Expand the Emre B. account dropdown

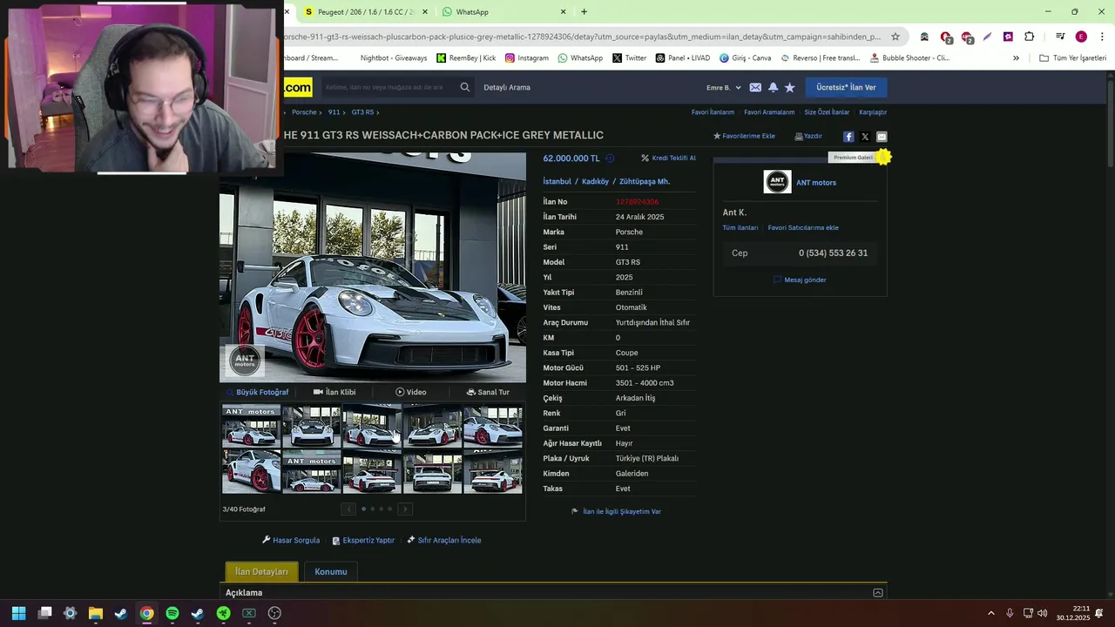coord(723,87)
